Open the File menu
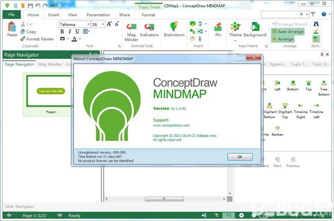The image size is (334, 221). pos(12,14)
